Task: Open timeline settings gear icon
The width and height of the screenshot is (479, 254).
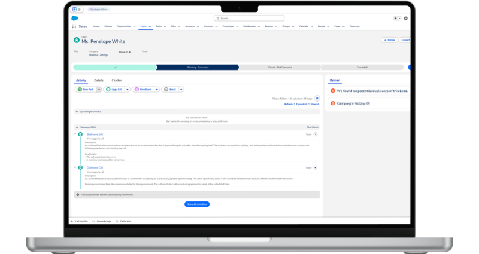Action: click(317, 98)
